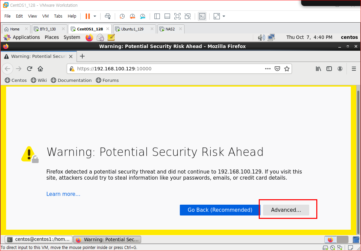Open Firefox hamburger menu
Viewport: 361px width, 251px height.
coord(354,69)
